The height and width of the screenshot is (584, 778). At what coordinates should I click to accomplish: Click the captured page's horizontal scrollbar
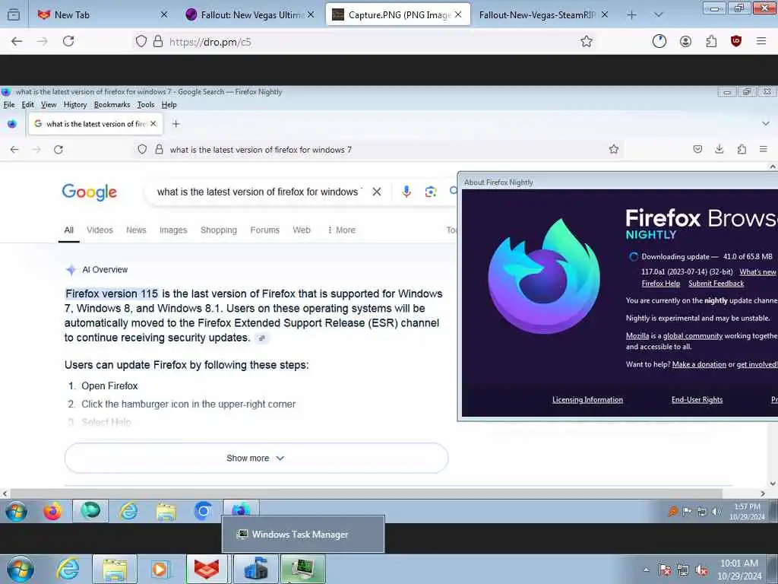pos(366,493)
